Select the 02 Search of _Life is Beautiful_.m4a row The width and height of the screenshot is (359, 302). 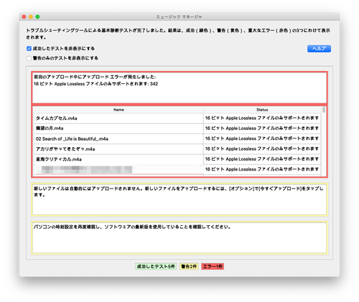[x=177, y=138]
